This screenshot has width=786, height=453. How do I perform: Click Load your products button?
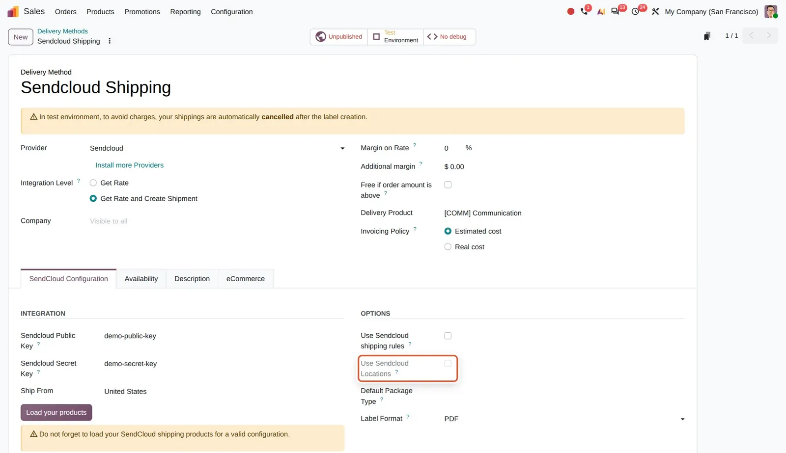click(x=56, y=412)
